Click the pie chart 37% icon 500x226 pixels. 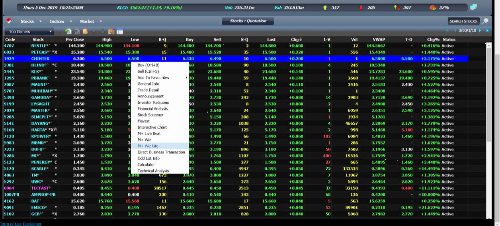coord(434,8)
